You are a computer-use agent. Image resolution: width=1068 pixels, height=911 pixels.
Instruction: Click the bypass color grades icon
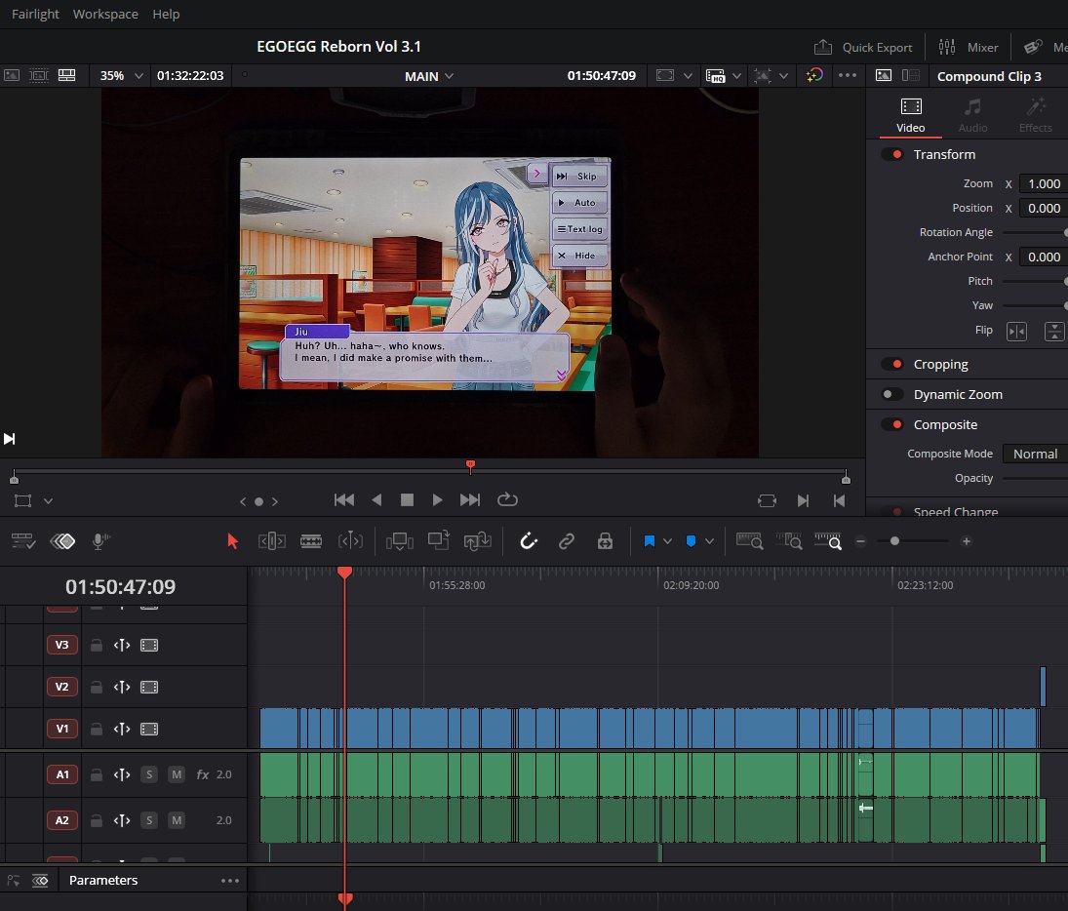pyautogui.click(x=814, y=76)
